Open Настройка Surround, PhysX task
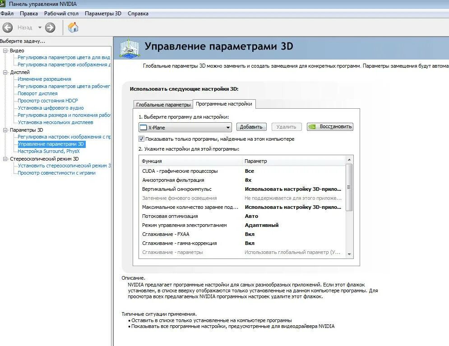Image resolution: width=449 pixels, height=346 pixels. pos(49,151)
